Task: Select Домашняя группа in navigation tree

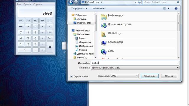Action: point(83,54)
